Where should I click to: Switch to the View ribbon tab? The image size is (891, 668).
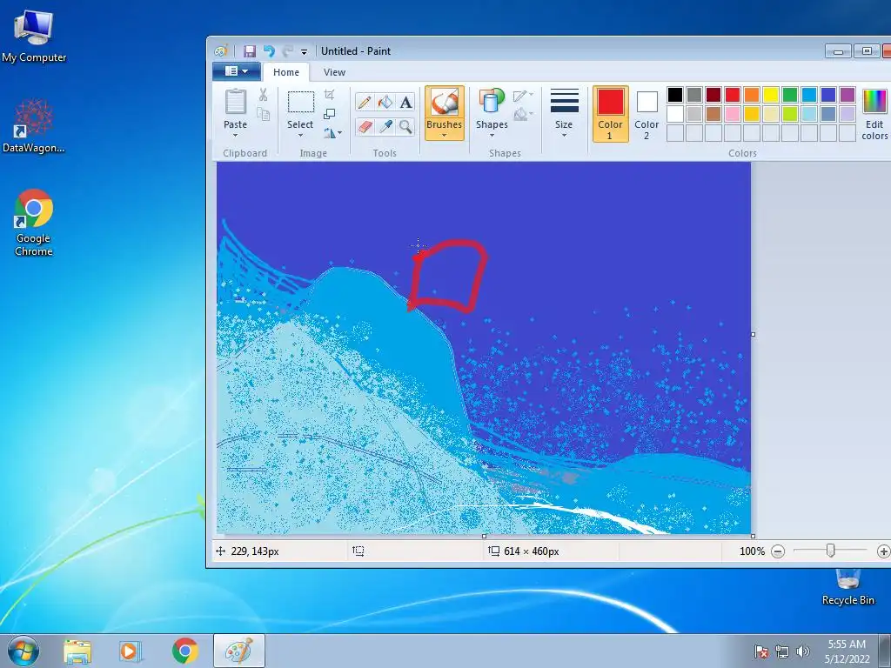coord(334,72)
